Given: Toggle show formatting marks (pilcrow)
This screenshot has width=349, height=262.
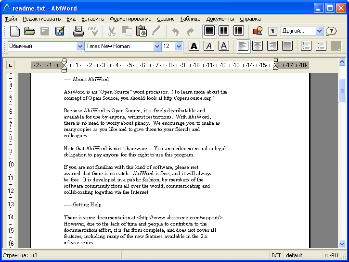Looking at the screenshot, I should [273, 31].
